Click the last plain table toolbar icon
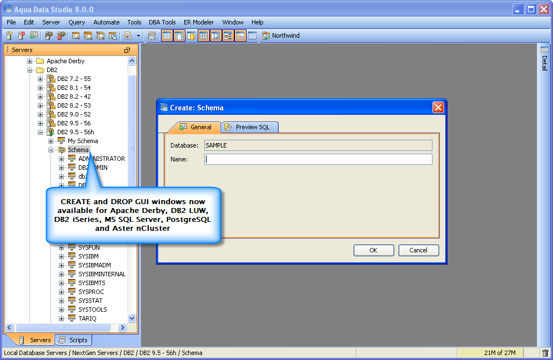Viewport: 553px width, 360px height. click(x=252, y=36)
